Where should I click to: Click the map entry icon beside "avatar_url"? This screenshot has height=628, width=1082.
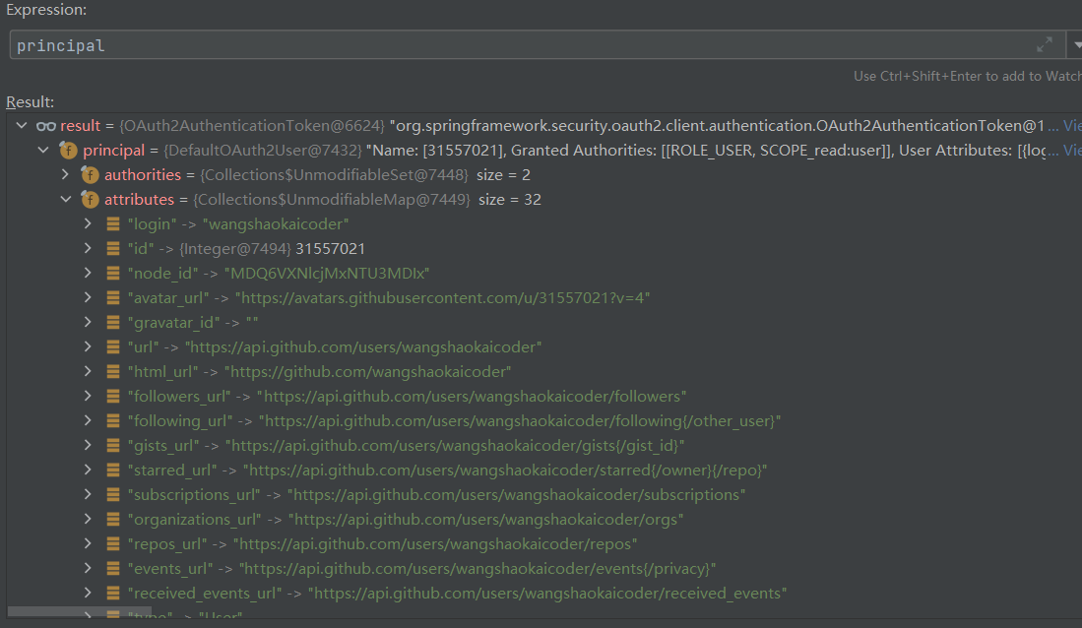point(113,298)
